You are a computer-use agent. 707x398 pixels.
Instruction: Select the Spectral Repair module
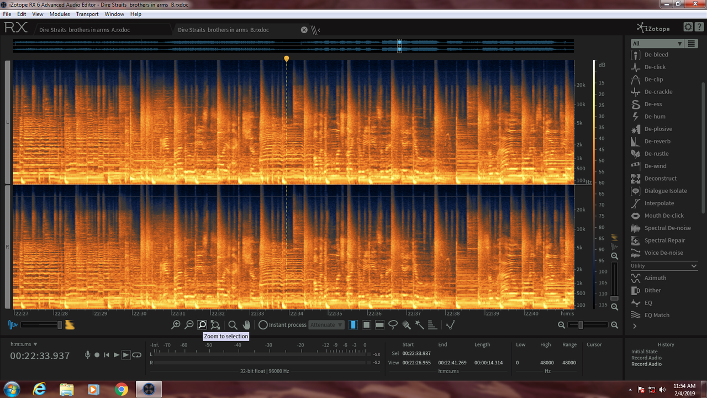pos(666,240)
